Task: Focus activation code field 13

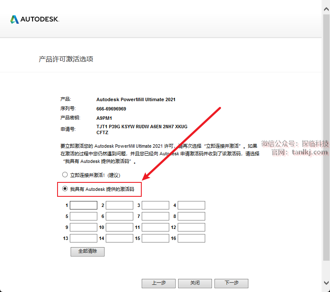Action: pos(83,238)
